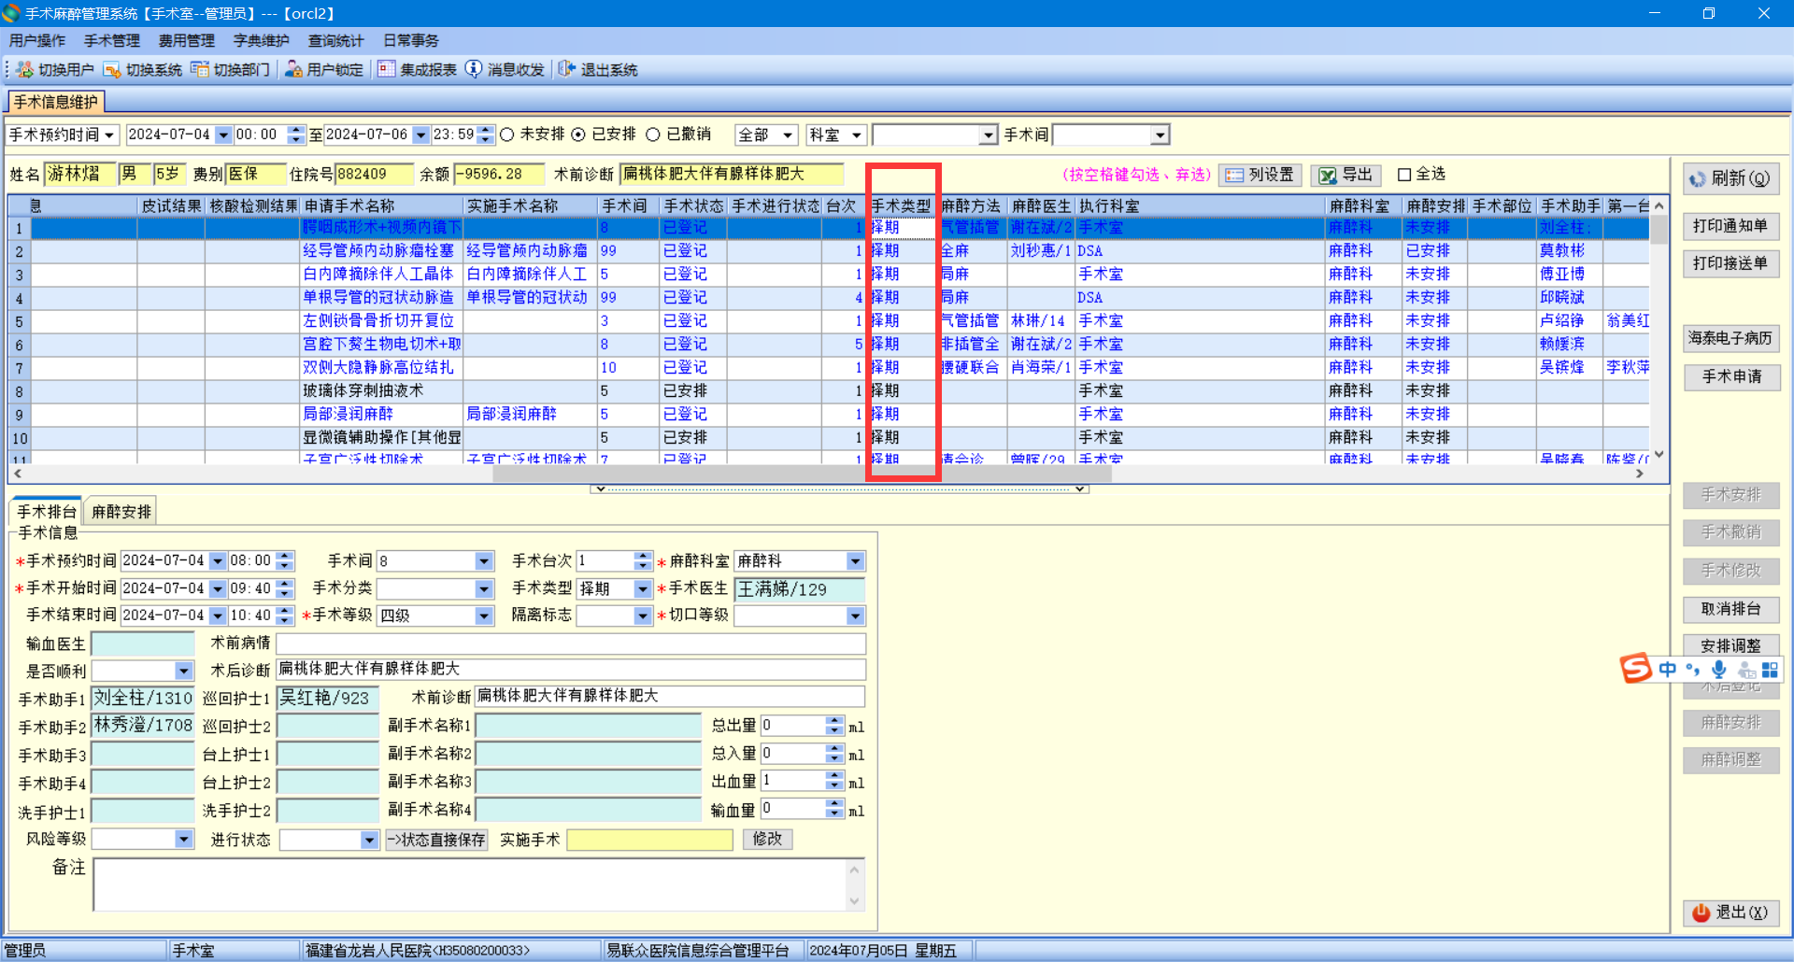Open start date 2024-07-04 calendar dropdown
This screenshot has height=962, width=1794.
223,135
